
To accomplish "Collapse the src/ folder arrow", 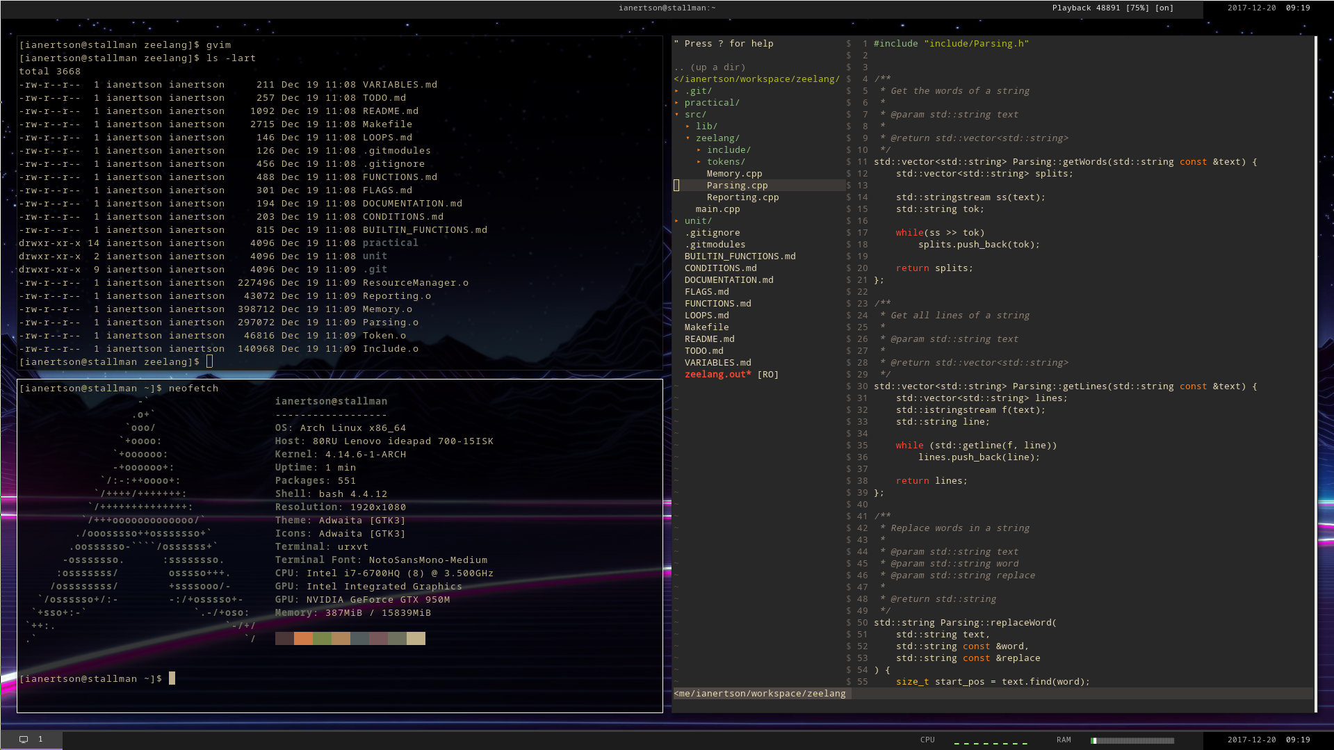I will [x=676, y=115].
